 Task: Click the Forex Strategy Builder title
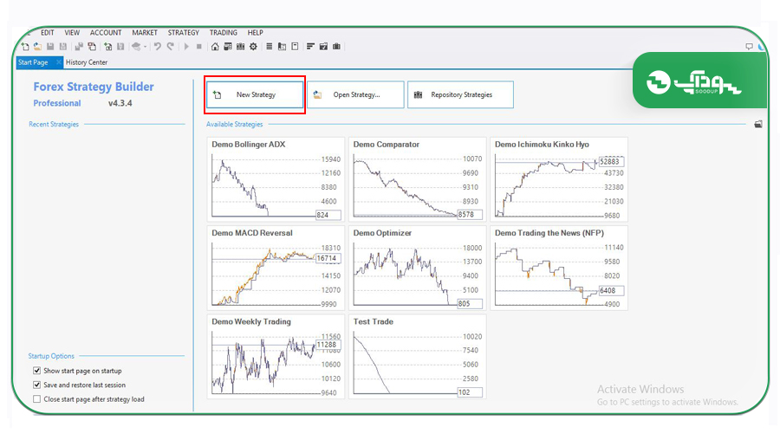click(94, 87)
